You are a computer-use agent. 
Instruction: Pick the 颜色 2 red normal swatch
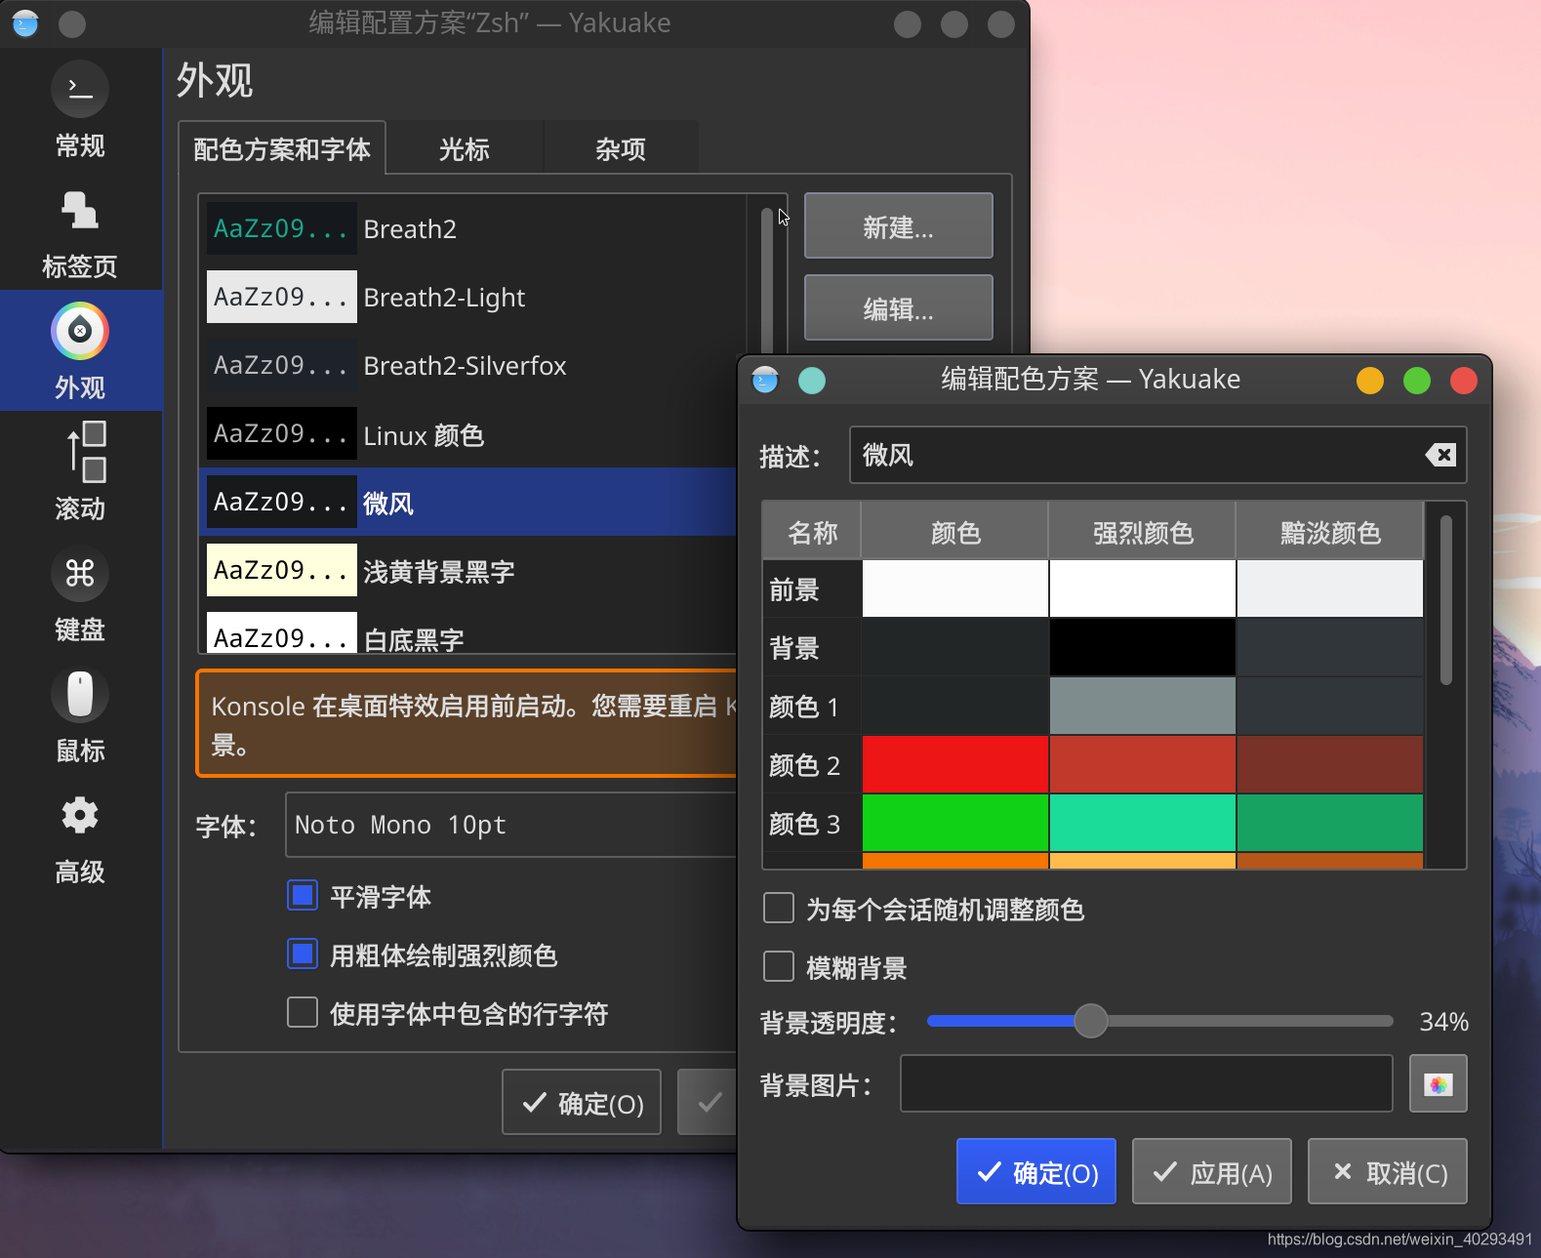(x=954, y=764)
